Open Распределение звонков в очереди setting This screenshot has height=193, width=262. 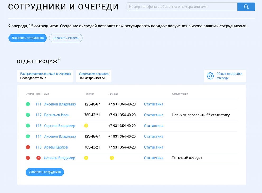tap(45, 76)
